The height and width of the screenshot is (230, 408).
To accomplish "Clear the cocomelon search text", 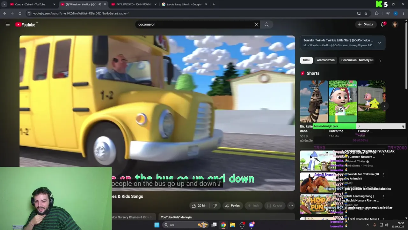I will pyautogui.click(x=256, y=24).
